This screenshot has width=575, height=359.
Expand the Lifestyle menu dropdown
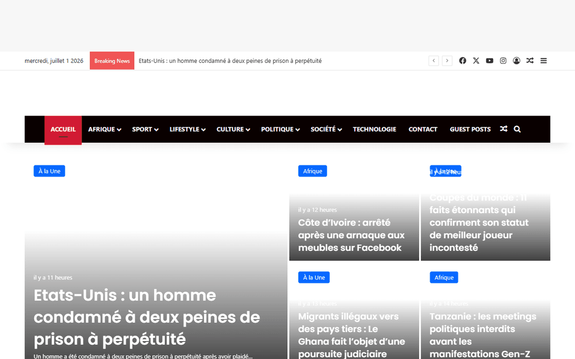(187, 129)
